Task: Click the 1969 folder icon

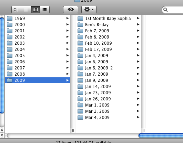Action: coord(10,18)
